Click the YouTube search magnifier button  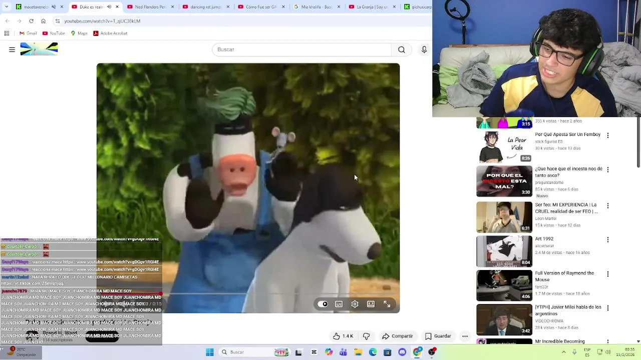pyautogui.click(x=402, y=49)
